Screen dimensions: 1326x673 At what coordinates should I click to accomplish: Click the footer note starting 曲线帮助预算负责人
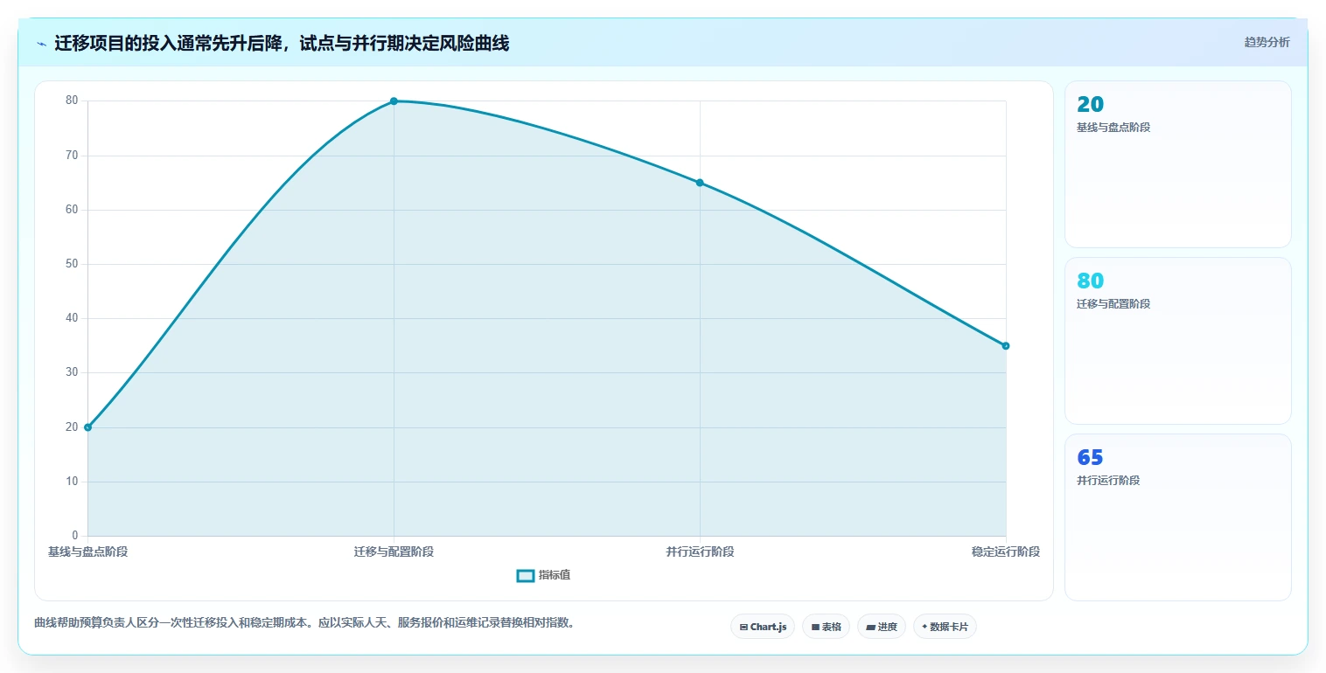(304, 623)
